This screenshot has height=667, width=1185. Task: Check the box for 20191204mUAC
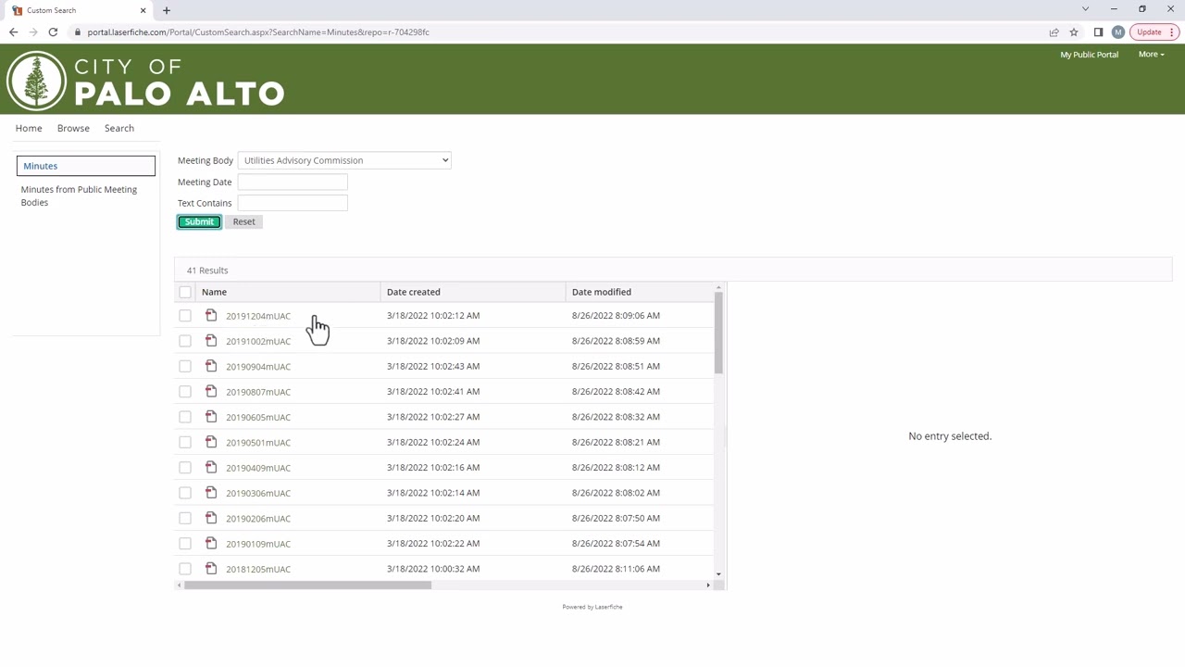pyautogui.click(x=185, y=316)
